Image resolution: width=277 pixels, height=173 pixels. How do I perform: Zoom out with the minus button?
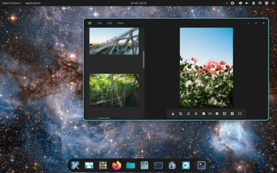coord(204,114)
